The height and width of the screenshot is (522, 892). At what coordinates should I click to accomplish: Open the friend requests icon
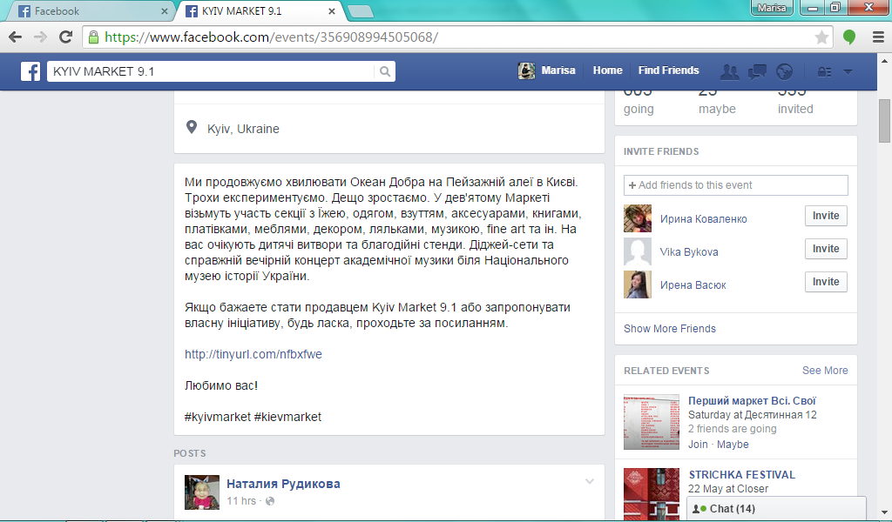[729, 71]
